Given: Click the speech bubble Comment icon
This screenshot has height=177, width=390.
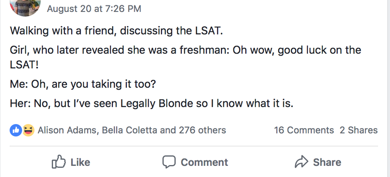Looking at the screenshot, I should coord(169,162).
